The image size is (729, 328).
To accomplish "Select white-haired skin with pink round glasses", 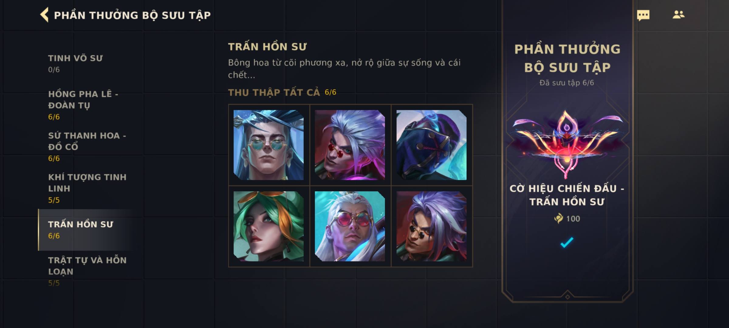I will 350,226.
